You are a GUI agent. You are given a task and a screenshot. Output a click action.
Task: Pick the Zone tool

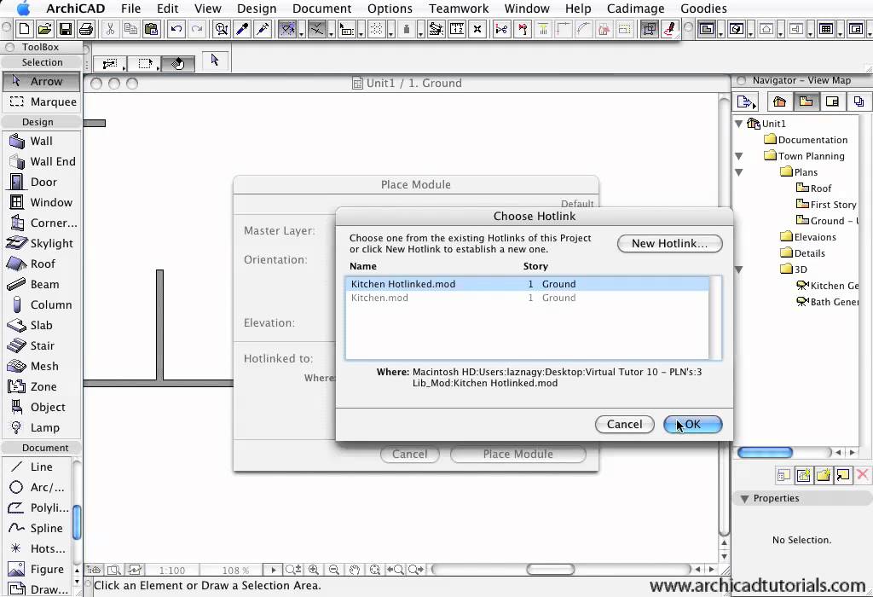pos(41,386)
